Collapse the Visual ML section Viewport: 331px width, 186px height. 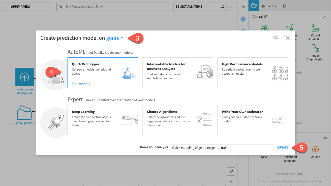pos(325,16)
